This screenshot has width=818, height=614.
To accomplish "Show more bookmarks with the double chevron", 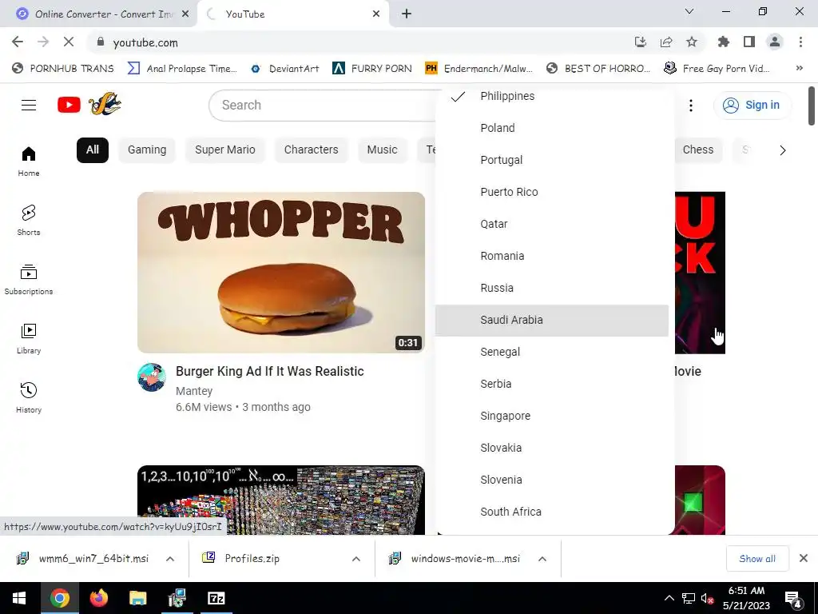I will pyautogui.click(x=799, y=69).
